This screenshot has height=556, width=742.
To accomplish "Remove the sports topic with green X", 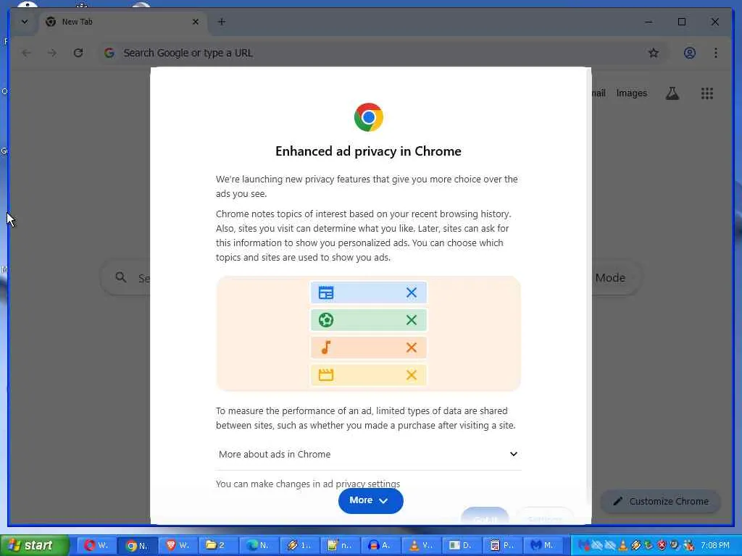I will pos(412,320).
